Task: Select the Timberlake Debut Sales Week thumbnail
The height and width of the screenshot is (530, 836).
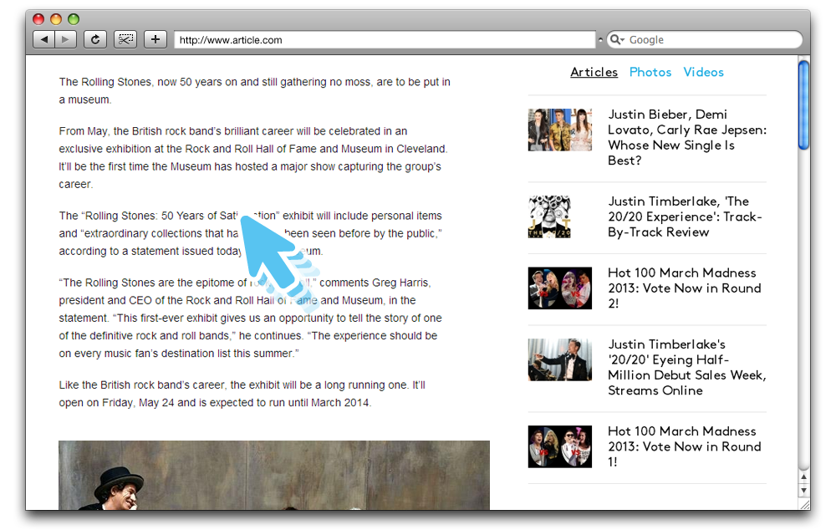Action: point(560,359)
